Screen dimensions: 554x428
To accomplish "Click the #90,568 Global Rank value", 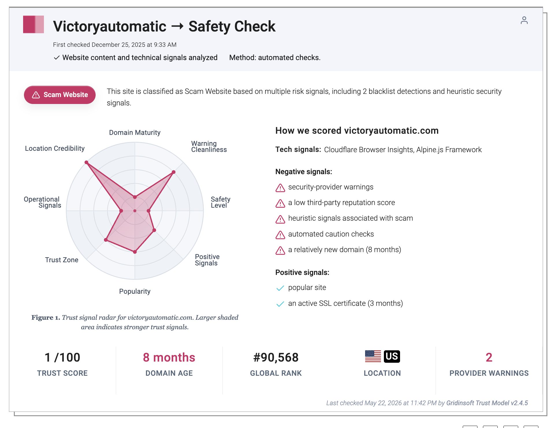I will [276, 358].
